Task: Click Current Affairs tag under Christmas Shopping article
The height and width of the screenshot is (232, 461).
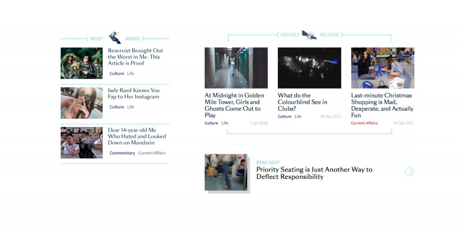Action: (x=364, y=123)
